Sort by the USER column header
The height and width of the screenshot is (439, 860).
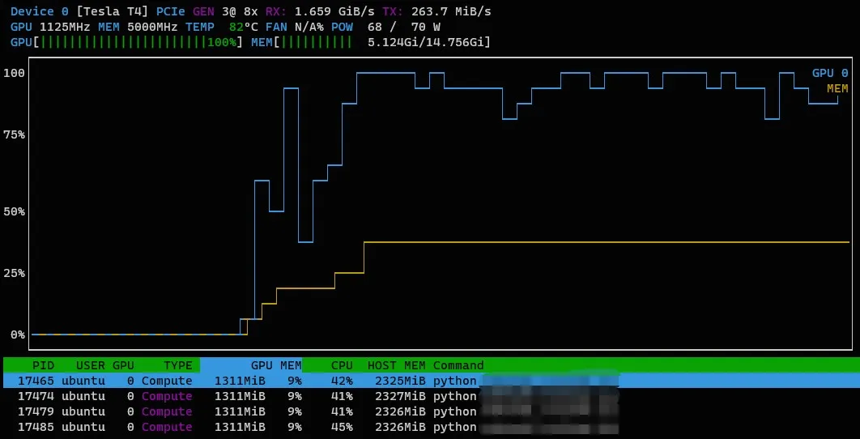[x=90, y=365]
